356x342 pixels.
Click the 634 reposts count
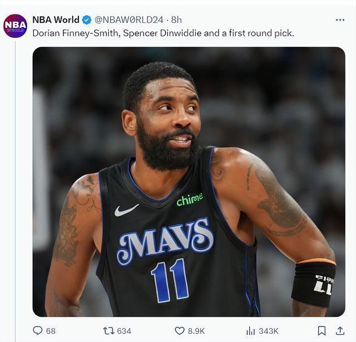(124, 331)
